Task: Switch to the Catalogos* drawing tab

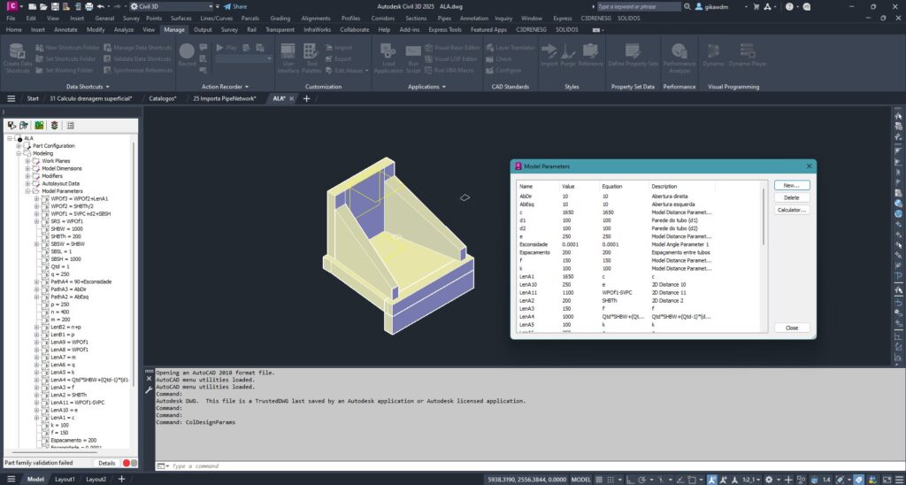Action: coord(163,99)
